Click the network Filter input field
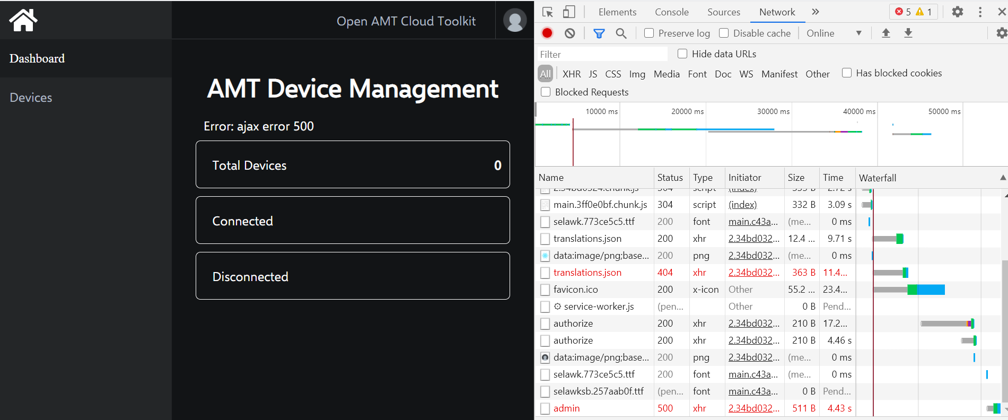This screenshot has height=420, width=1008. point(602,54)
